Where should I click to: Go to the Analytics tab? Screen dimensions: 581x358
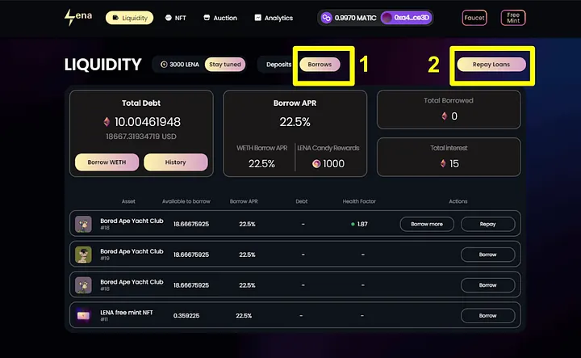click(274, 18)
